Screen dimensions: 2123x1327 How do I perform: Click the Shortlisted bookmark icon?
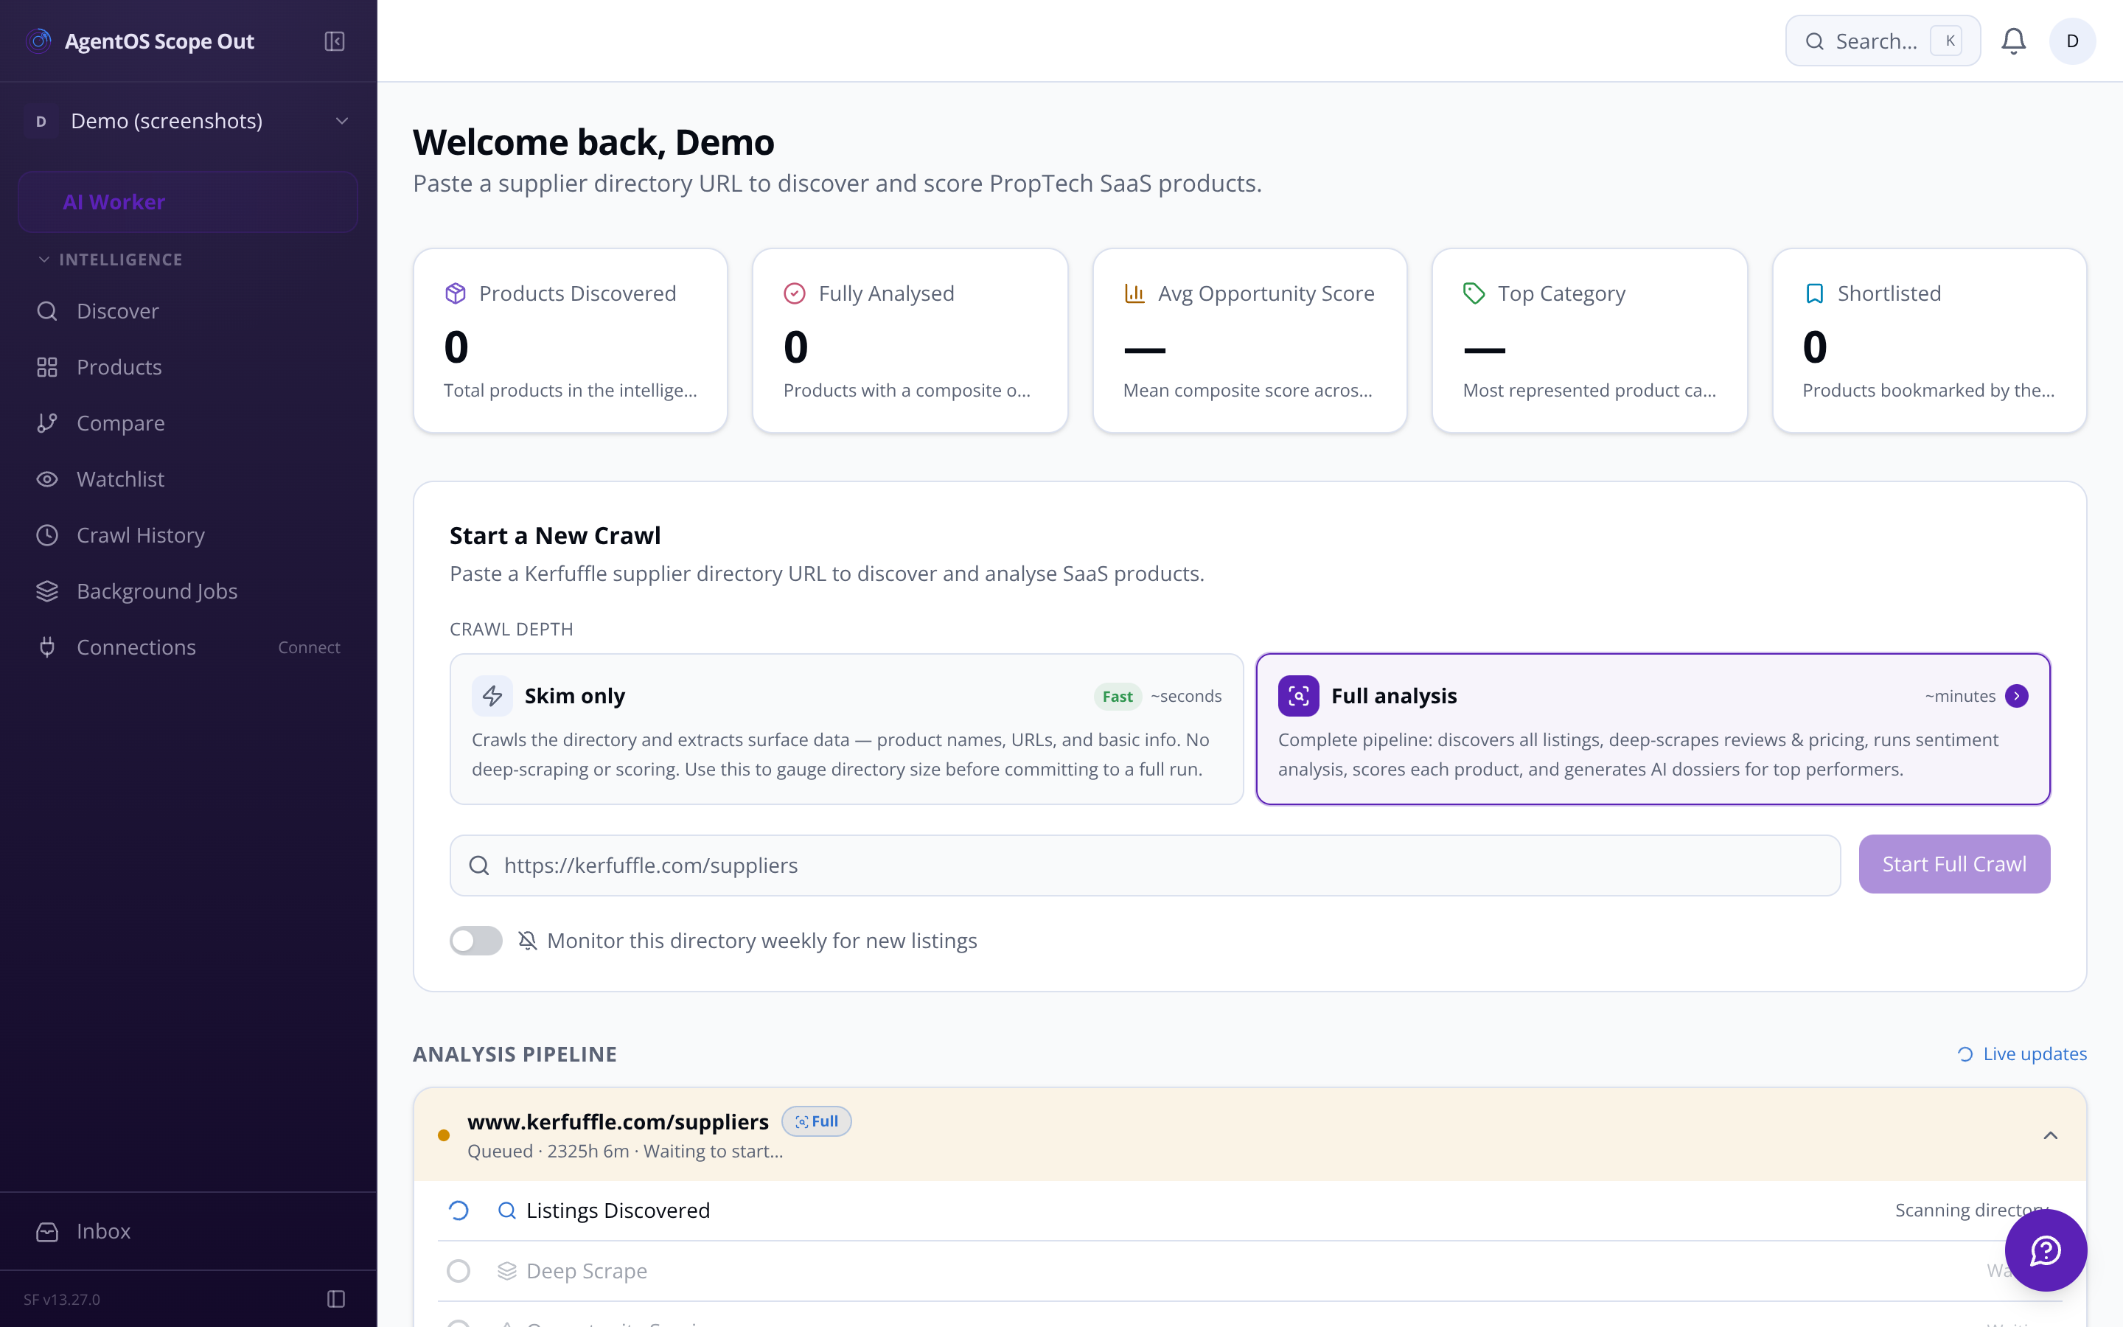[1814, 293]
